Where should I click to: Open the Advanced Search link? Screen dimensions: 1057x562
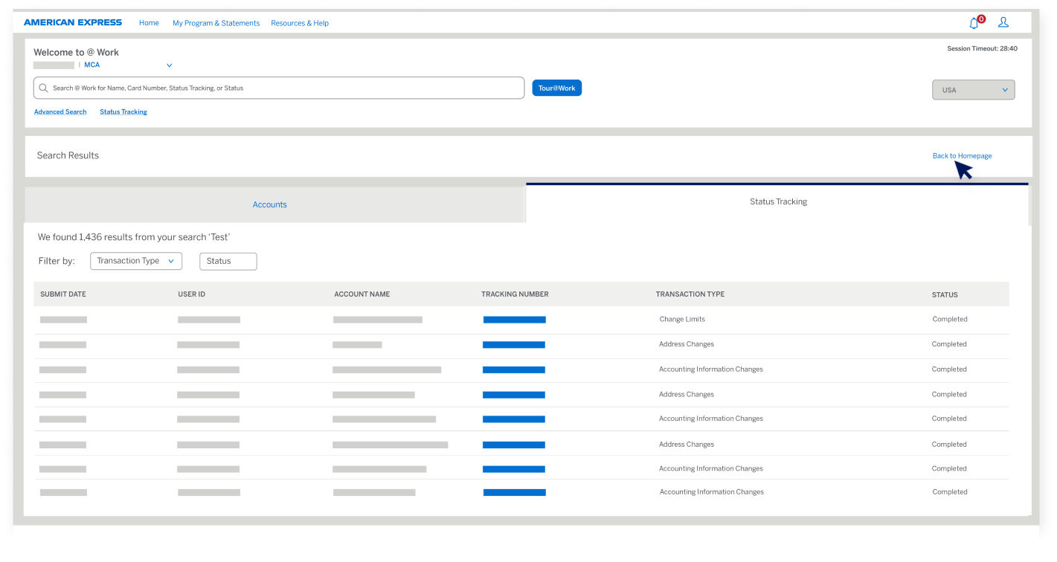[60, 112]
